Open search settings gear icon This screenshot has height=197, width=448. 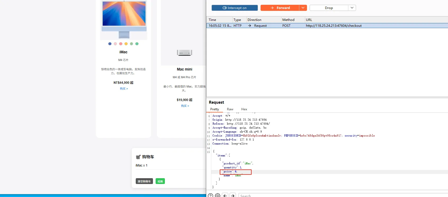coord(218,195)
